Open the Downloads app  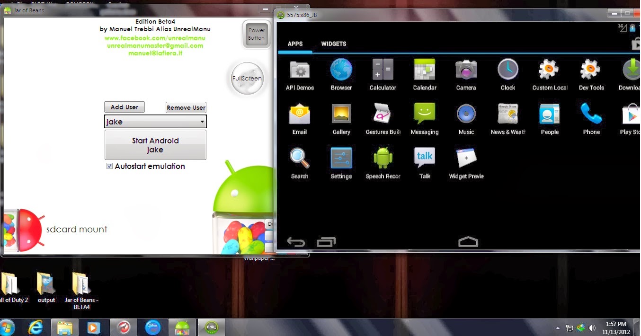click(x=631, y=74)
